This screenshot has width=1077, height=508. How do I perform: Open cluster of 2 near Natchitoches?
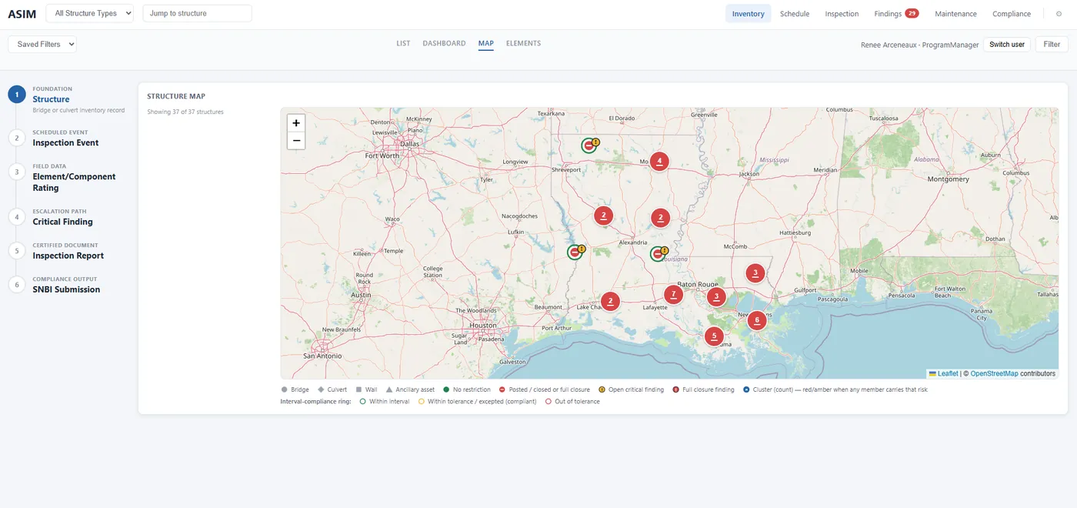click(604, 216)
